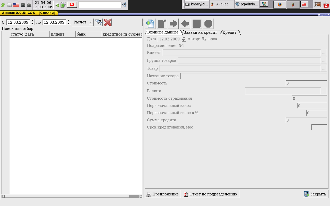Open Валюта selection ellipsis button
This screenshot has width=330, height=206.
pos(324,91)
